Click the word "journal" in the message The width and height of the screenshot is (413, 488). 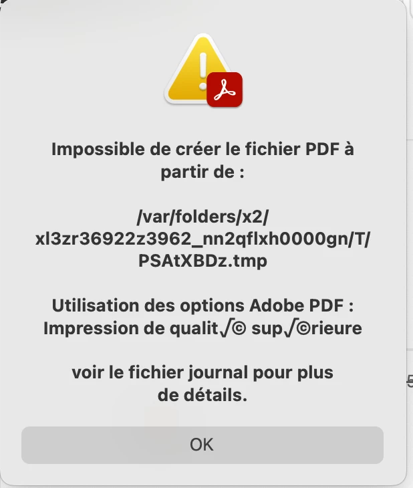(x=218, y=373)
